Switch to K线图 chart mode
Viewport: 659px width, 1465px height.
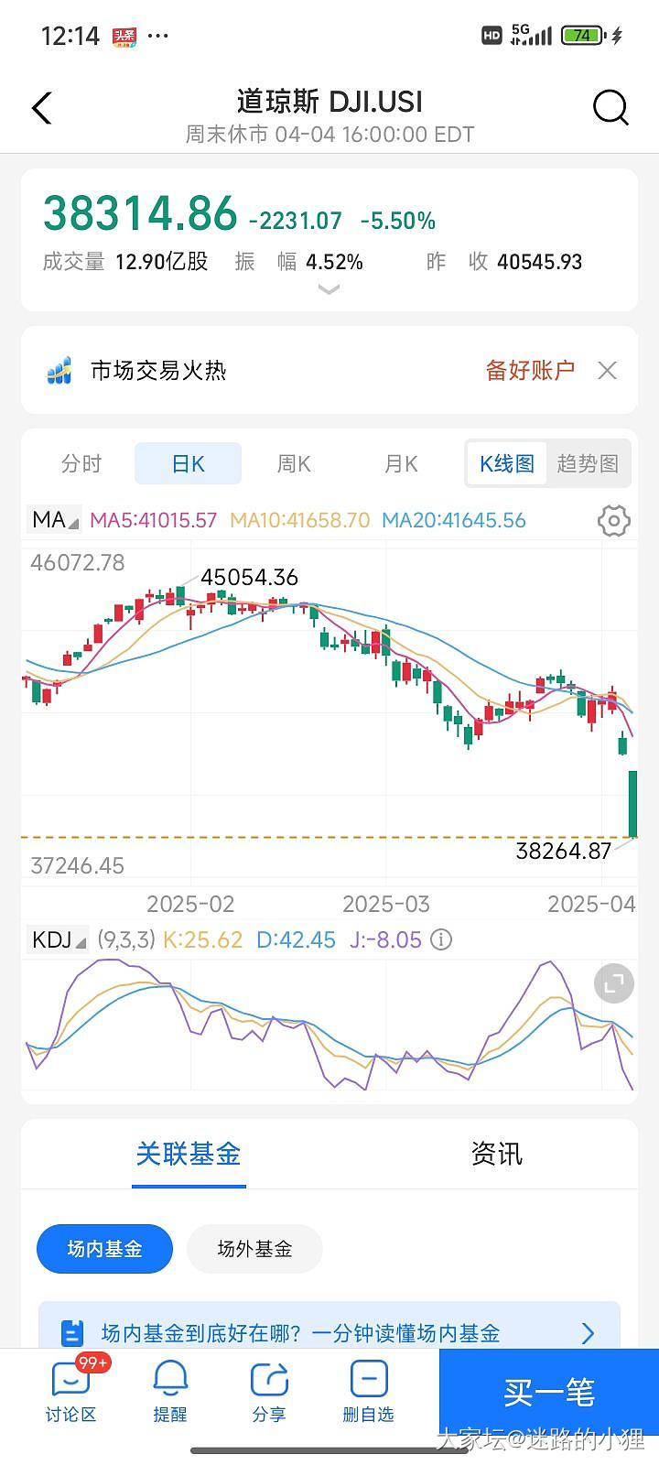coord(507,464)
